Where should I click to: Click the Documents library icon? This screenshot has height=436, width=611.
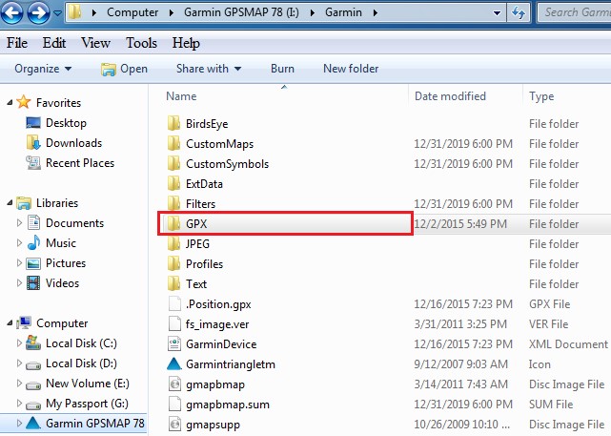[x=33, y=222]
